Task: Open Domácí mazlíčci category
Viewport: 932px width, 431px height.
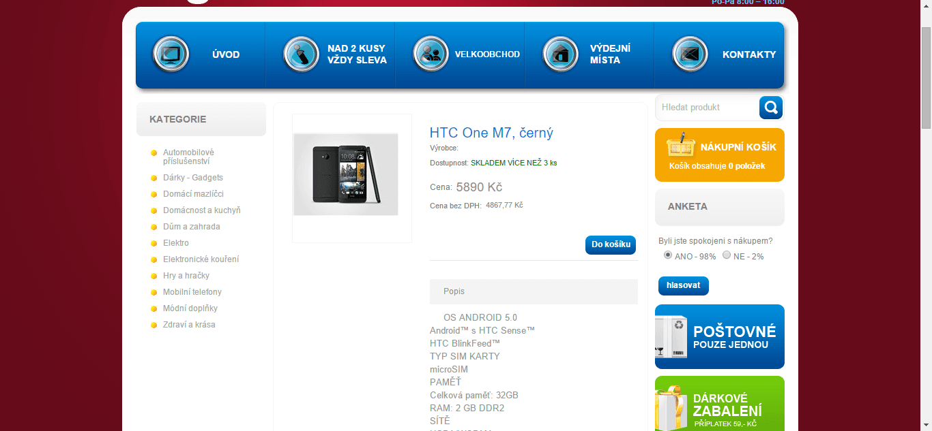Action: [193, 194]
